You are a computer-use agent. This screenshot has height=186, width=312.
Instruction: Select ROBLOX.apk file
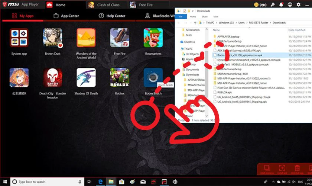(224, 93)
